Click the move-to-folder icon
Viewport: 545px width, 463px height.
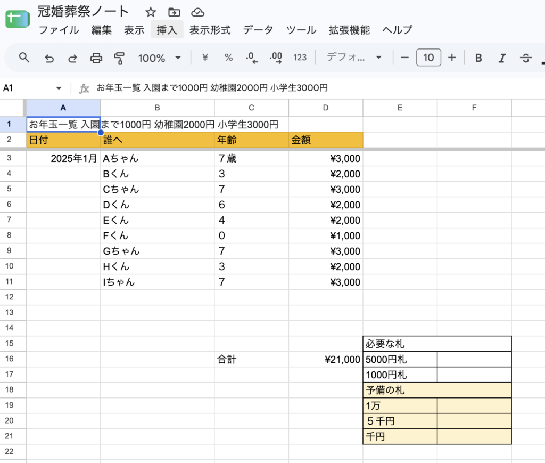pyautogui.click(x=174, y=13)
